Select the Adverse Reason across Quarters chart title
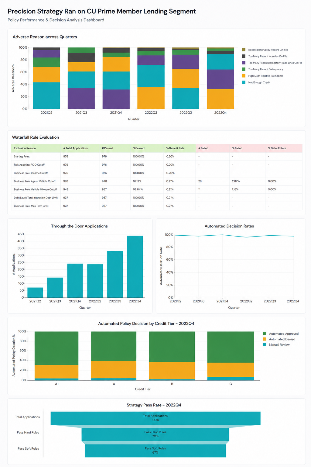Viewport: 311px width, 467px height. pyautogui.click(x=45, y=37)
